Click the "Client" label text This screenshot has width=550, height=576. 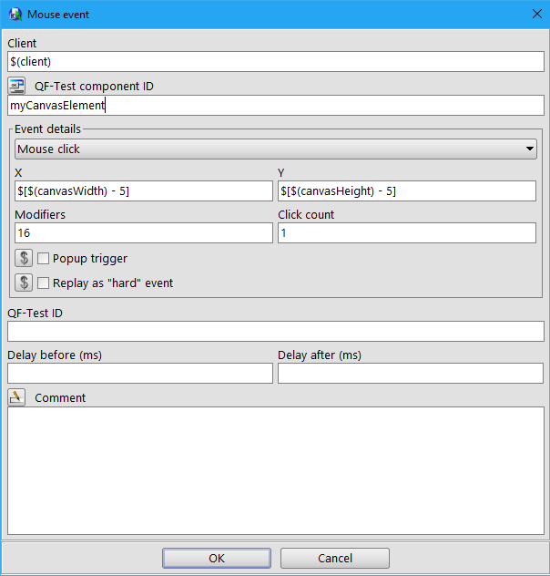coord(22,44)
